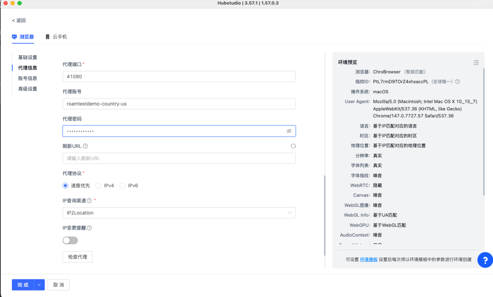Click the 代理端口 field containing 41080
Viewport: 493px width, 297px height.
(179, 77)
